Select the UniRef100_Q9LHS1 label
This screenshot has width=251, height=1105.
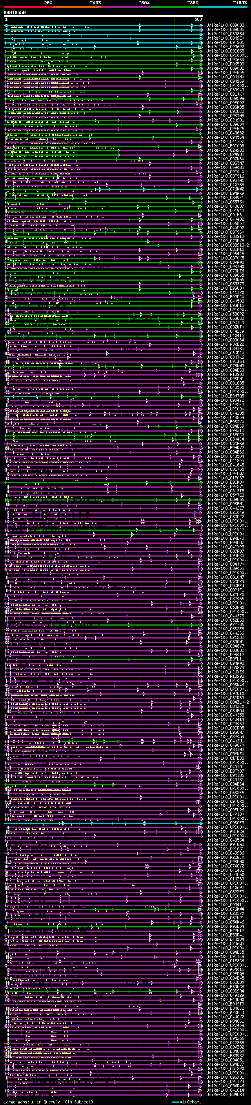click(225, 215)
